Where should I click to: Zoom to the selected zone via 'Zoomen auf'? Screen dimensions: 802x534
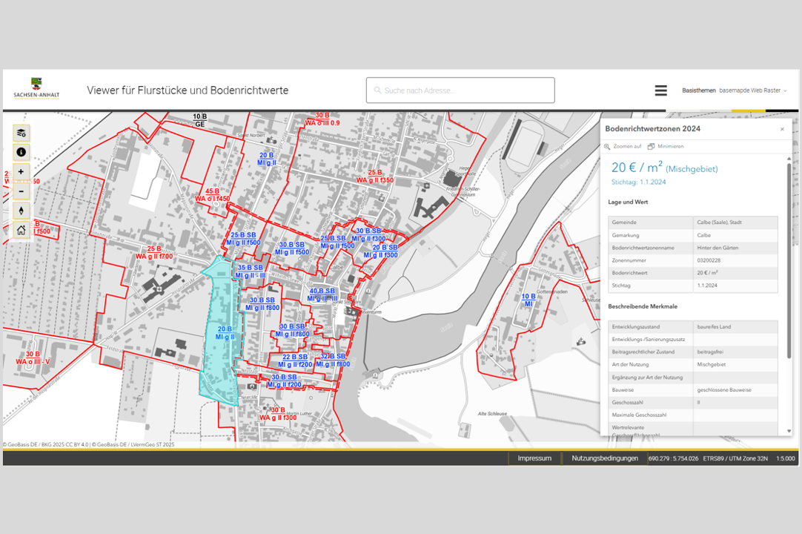pos(623,147)
